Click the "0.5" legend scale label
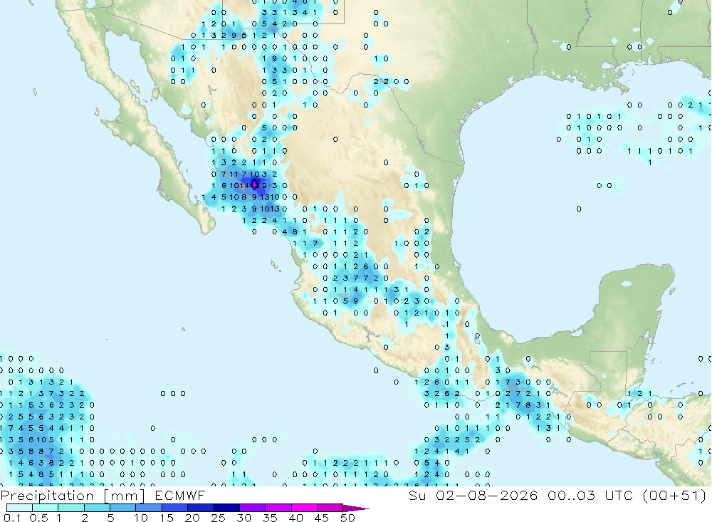This screenshot has height=522, width=712. (x=38, y=518)
